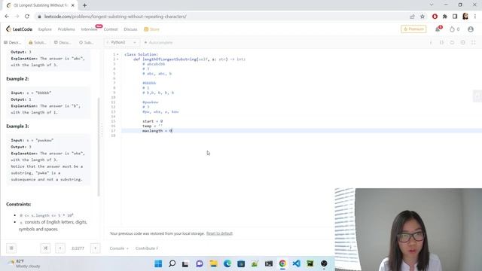482x271 pixels.
Task: Open the LeetCode profile avatar menu
Action: click(470, 29)
